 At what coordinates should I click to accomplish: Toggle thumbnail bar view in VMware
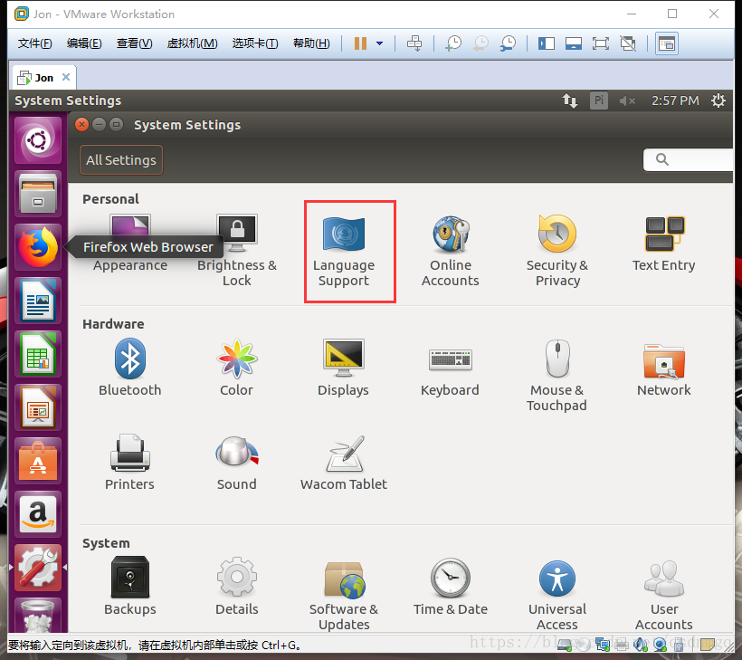click(x=574, y=43)
